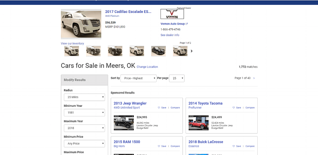This screenshot has height=155, width=318.
Task: Click the dealer phone number 1-866-479-4746
Action: (170, 29)
